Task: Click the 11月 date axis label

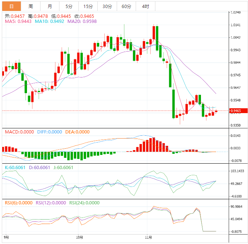Action: [148, 237]
